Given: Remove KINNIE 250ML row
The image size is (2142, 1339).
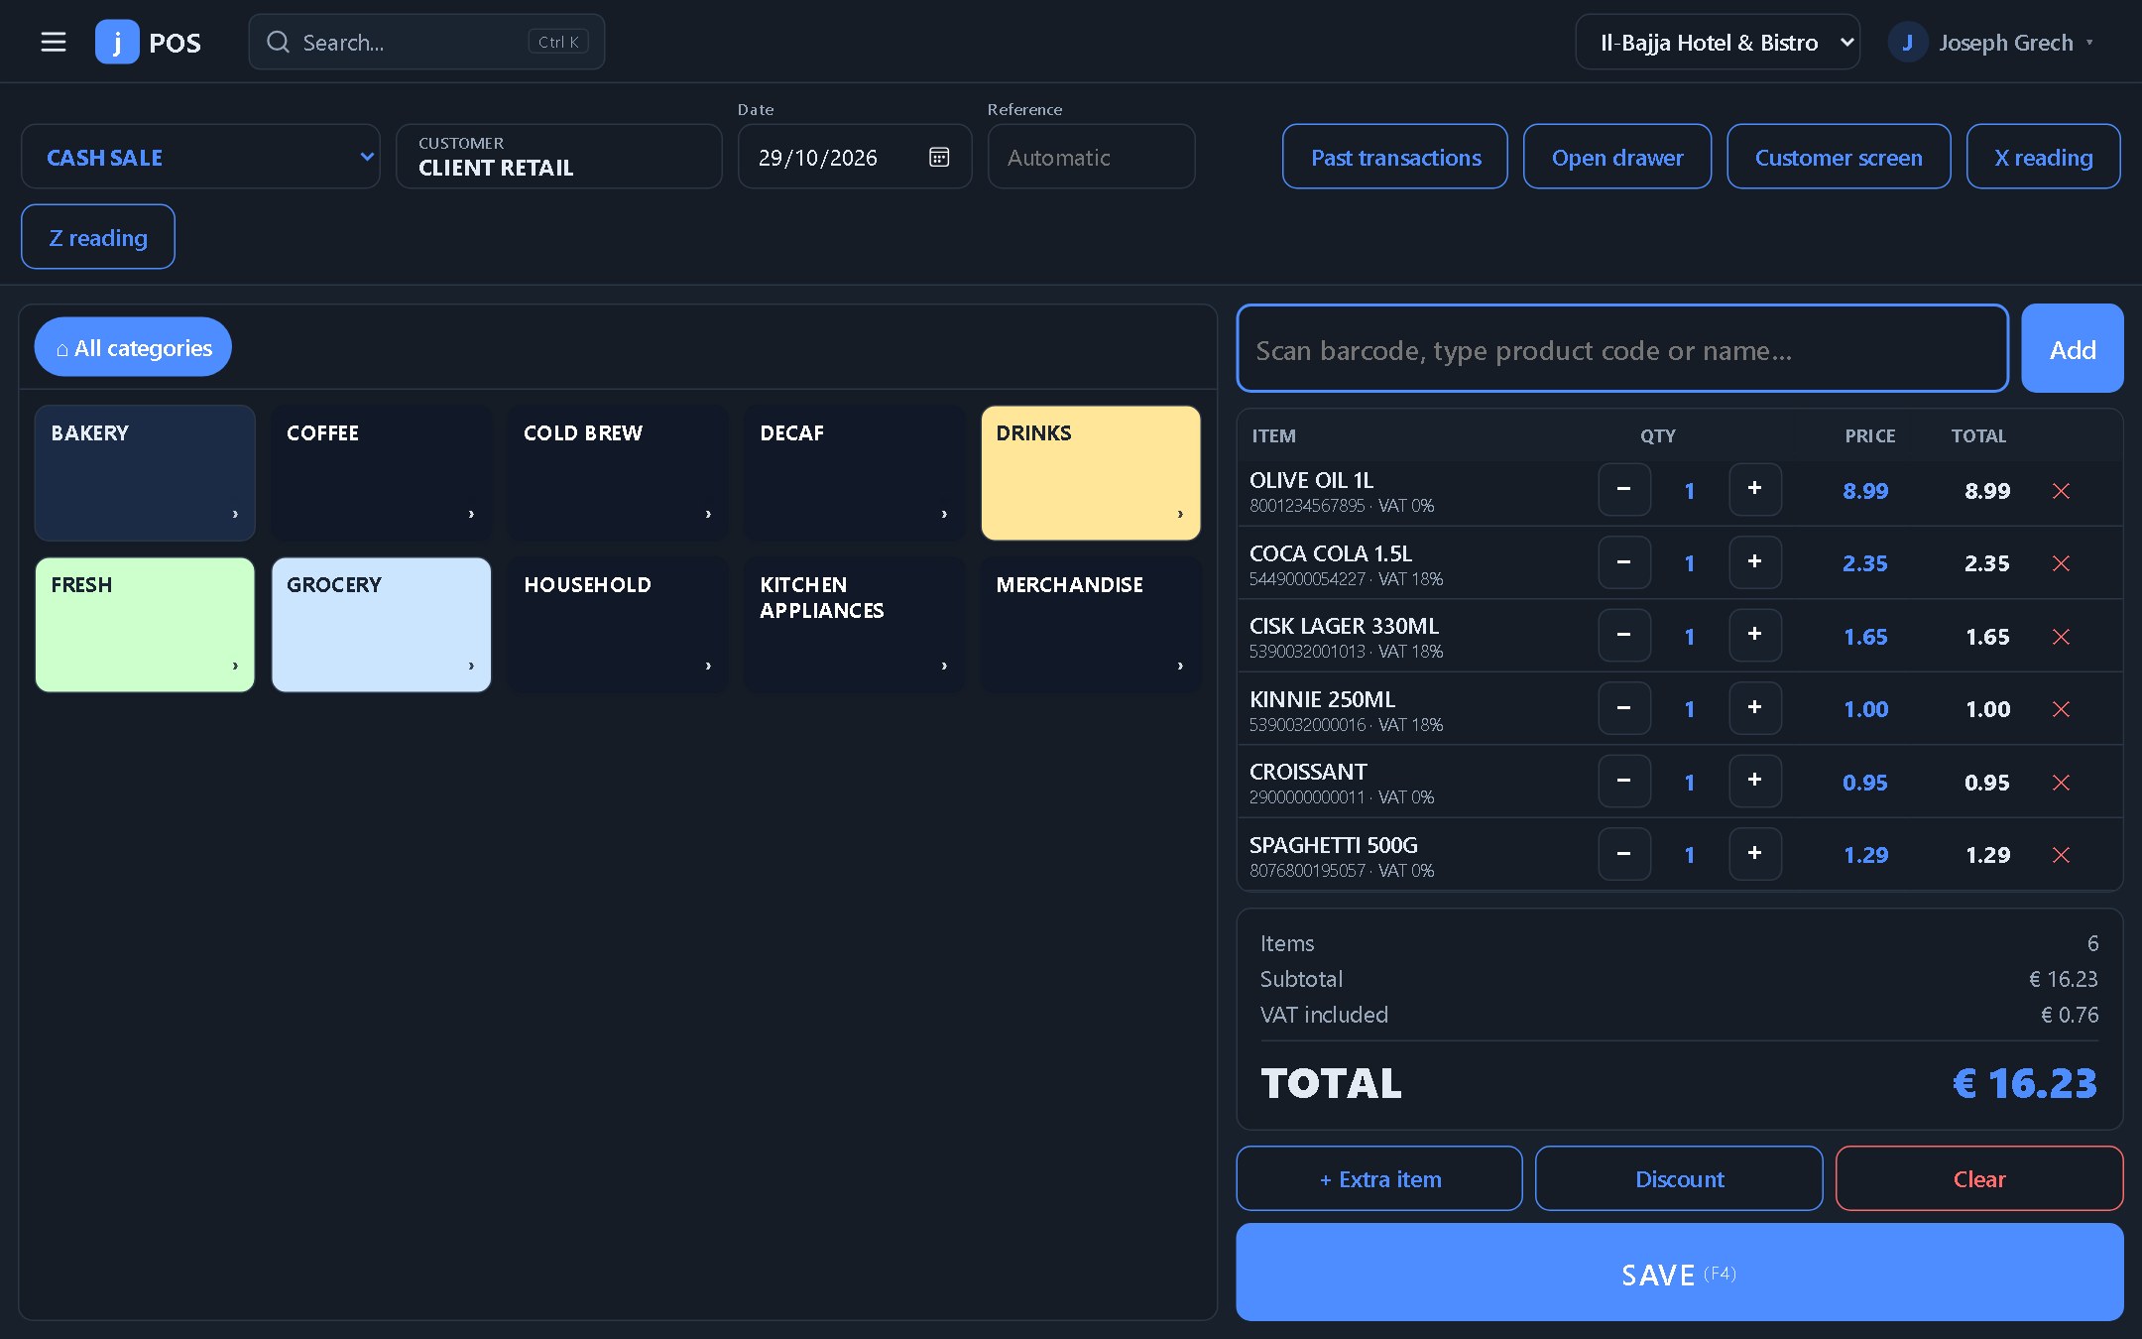Looking at the screenshot, I should [2061, 709].
